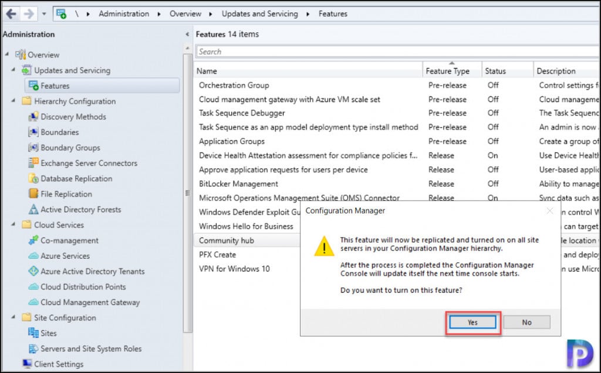This screenshot has height=373, width=601.
Task: Click the navigation pane scrollbar
Action: (x=187, y=194)
